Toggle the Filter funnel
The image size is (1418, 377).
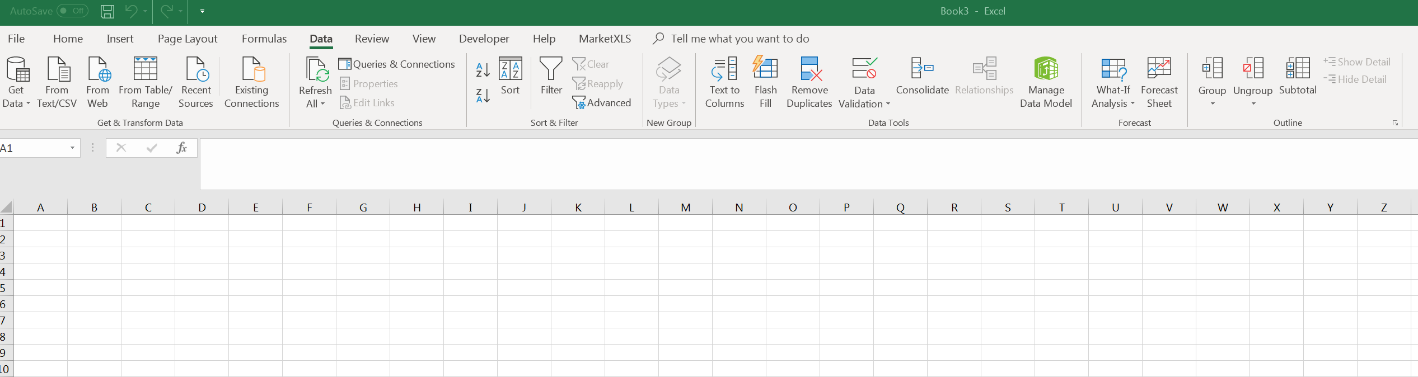[x=551, y=76]
